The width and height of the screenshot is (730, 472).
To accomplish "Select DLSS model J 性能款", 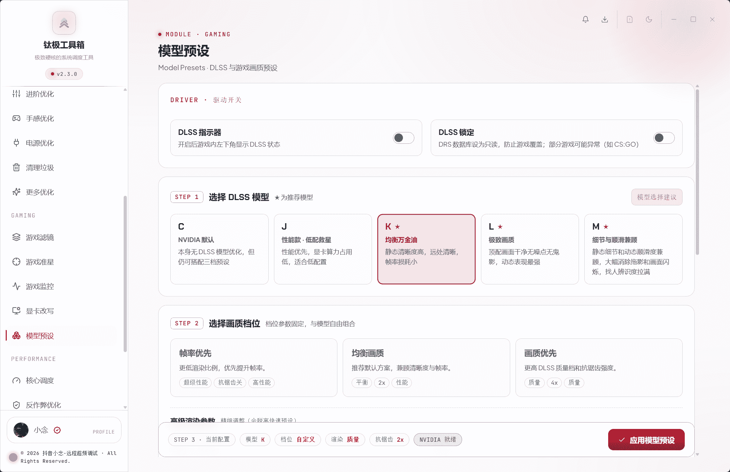I will point(323,249).
